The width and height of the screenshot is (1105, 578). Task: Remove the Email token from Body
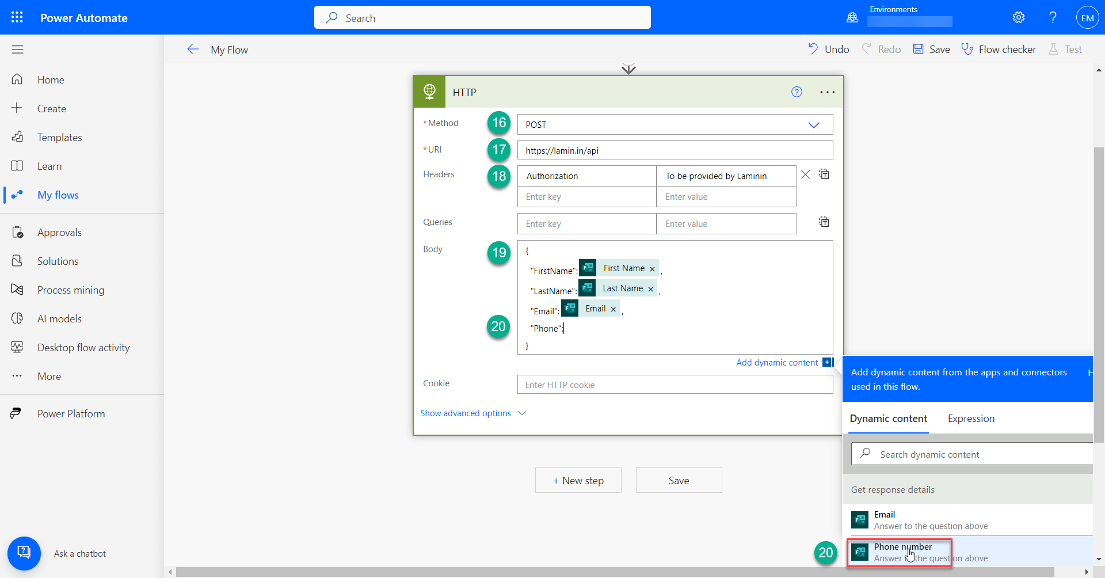tap(613, 309)
